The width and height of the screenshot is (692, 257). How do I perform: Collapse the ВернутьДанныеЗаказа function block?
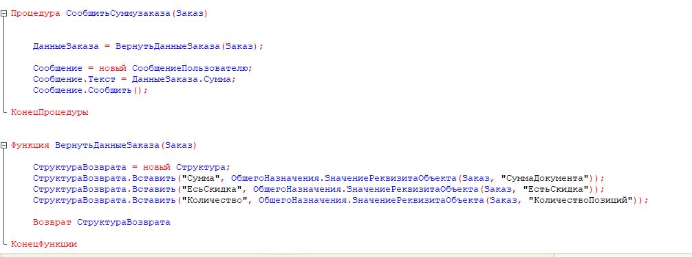(x=4, y=145)
